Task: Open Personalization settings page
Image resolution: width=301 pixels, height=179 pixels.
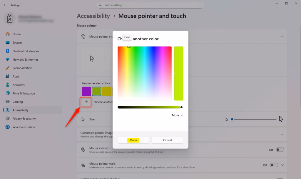Action: click(x=22, y=68)
